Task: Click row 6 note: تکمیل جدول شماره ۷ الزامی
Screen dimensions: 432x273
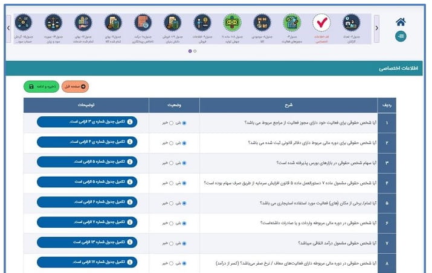Action: click(x=87, y=222)
